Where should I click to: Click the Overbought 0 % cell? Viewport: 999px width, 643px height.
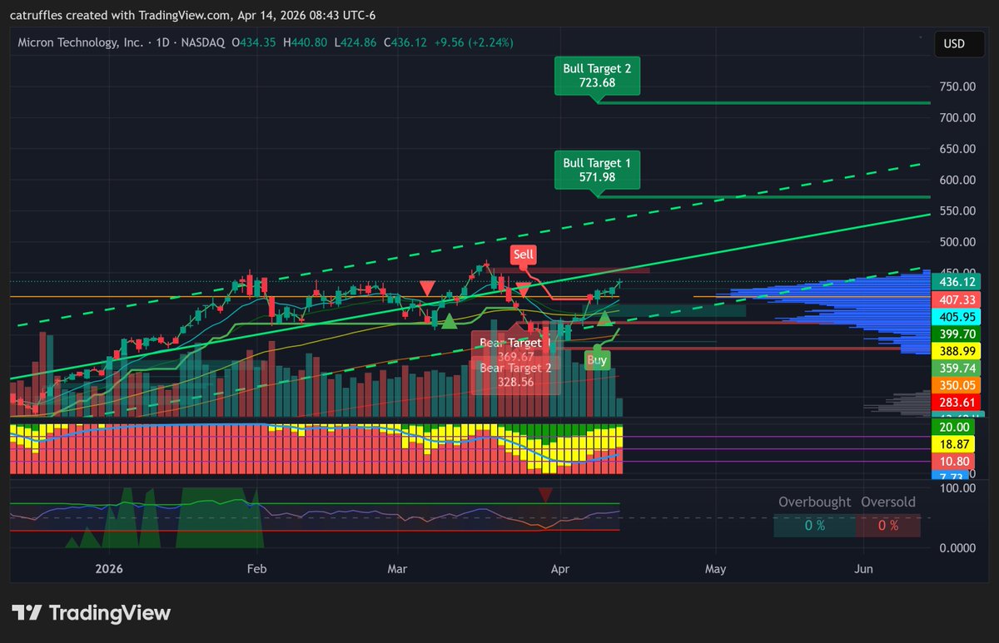coord(814,526)
